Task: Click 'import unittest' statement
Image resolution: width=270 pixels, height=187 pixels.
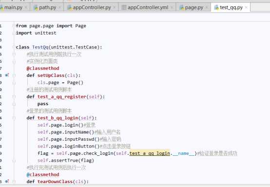Action: click(36, 33)
